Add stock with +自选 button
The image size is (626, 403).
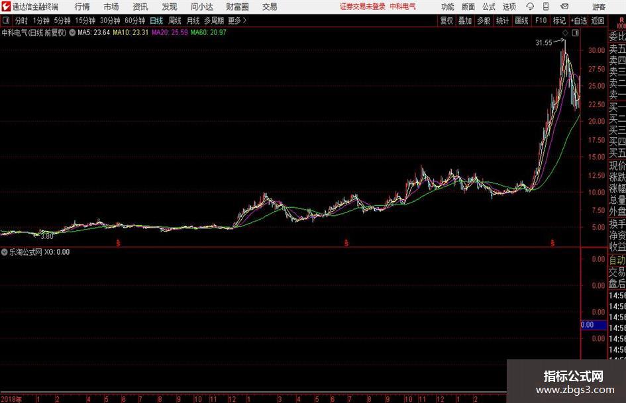pos(579,21)
